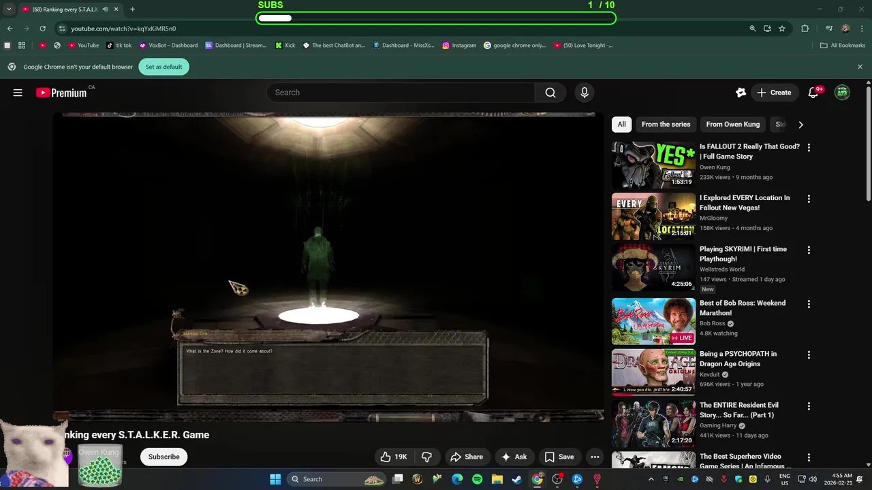Open options for Fallout 2 video

click(809, 147)
